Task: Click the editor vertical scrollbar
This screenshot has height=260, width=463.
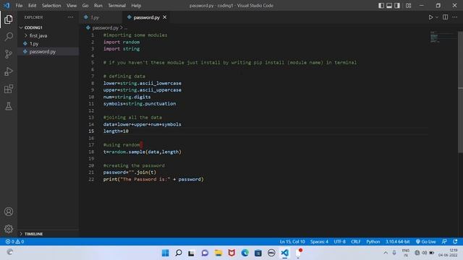Action: (x=460, y=92)
